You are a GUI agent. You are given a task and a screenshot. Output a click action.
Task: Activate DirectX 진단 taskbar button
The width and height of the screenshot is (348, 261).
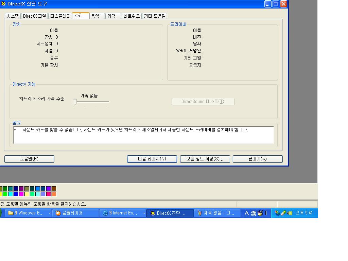(x=170, y=213)
